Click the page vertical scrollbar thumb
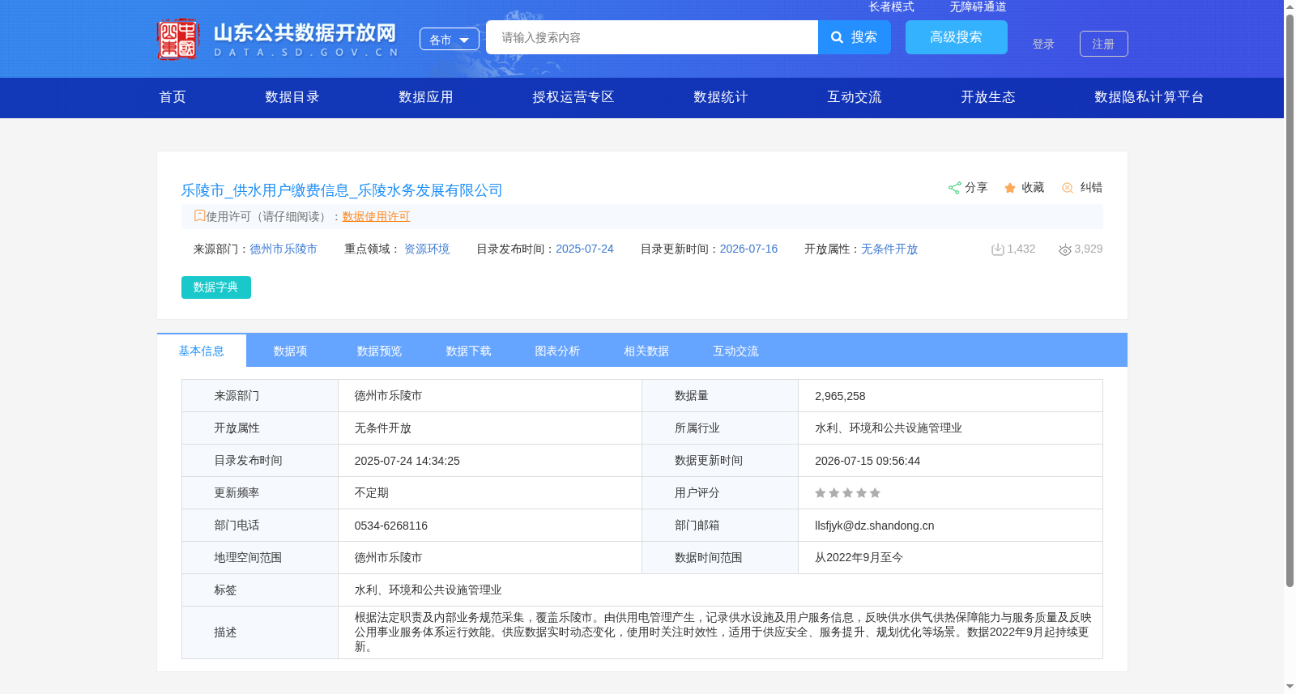This screenshot has width=1296, height=694. click(x=1290, y=300)
